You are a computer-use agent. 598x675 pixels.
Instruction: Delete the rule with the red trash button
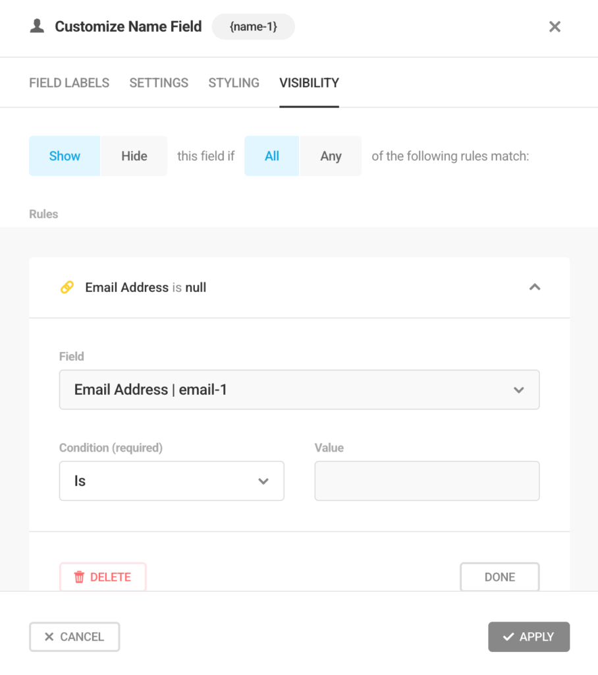tap(103, 577)
